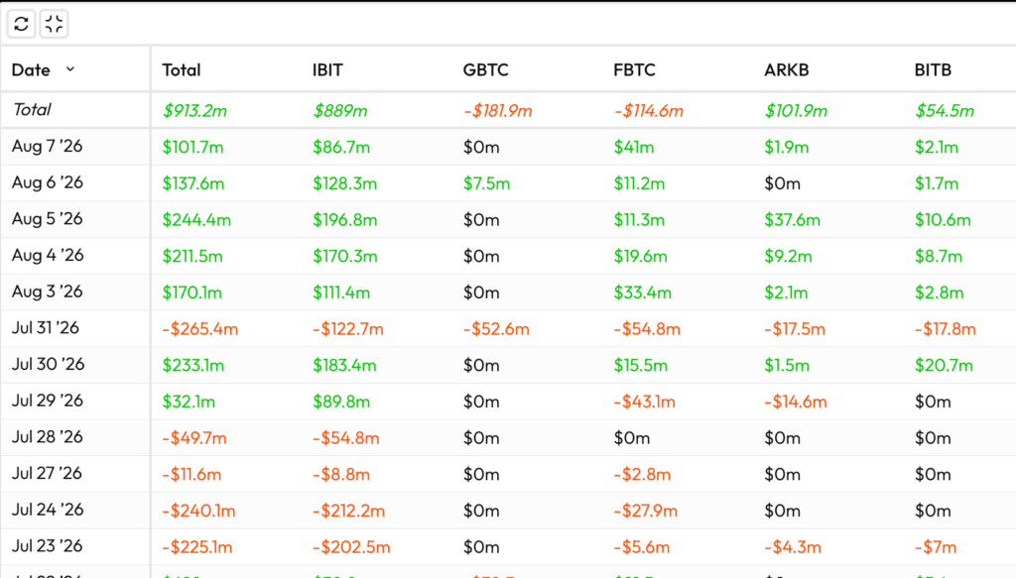Select the Jul 31 '26 date row

pyautogui.click(x=508, y=328)
